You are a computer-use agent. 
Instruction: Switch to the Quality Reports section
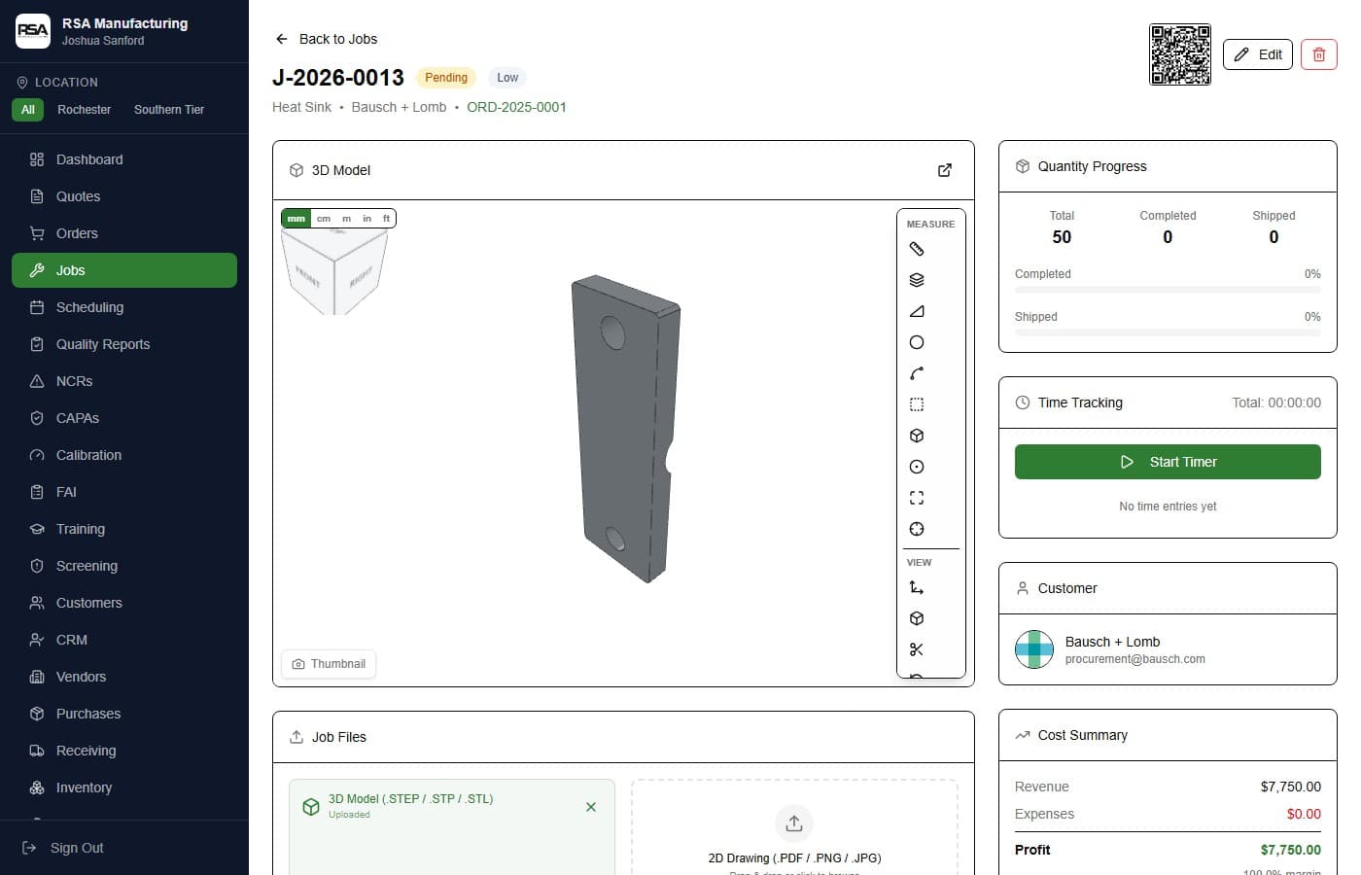pos(102,344)
